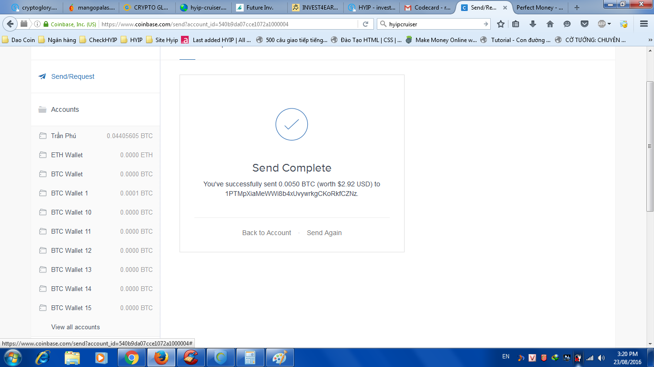
Task: Click the search box containing hyipcruiser
Action: click(x=433, y=24)
